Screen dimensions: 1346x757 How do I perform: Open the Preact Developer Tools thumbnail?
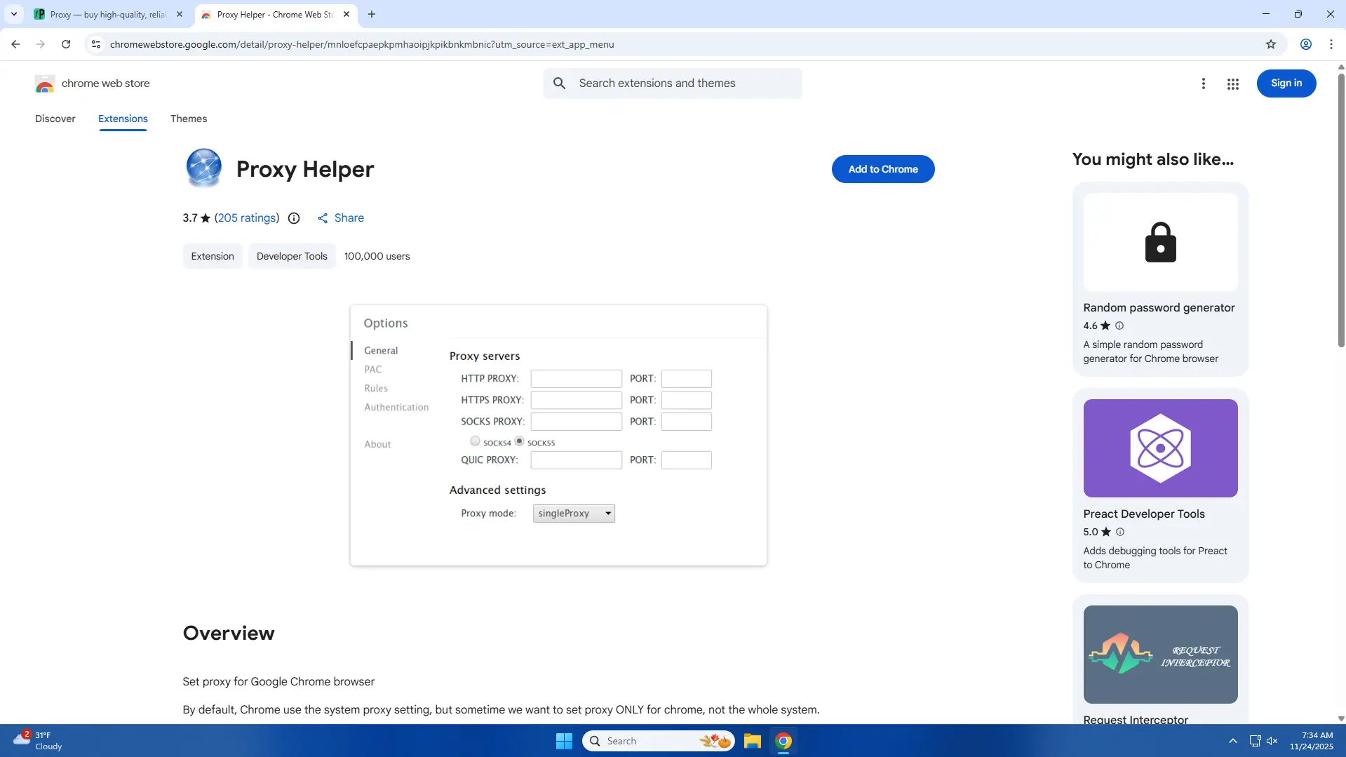pyautogui.click(x=1160, y=448)
